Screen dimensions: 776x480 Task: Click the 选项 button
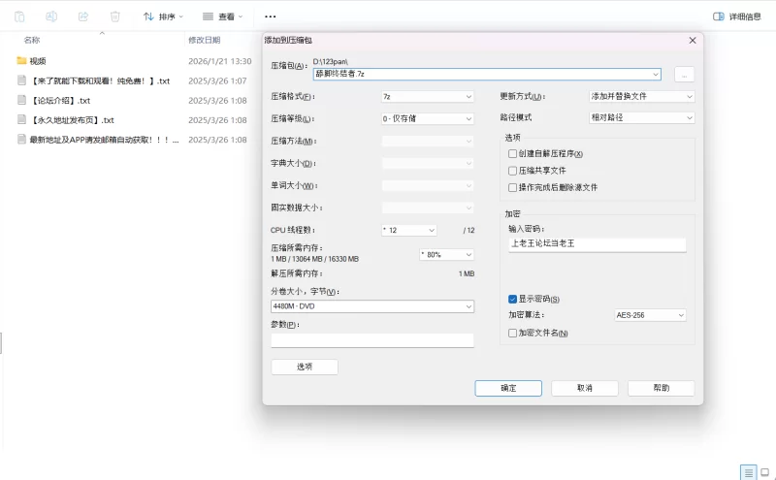point(305,367)
